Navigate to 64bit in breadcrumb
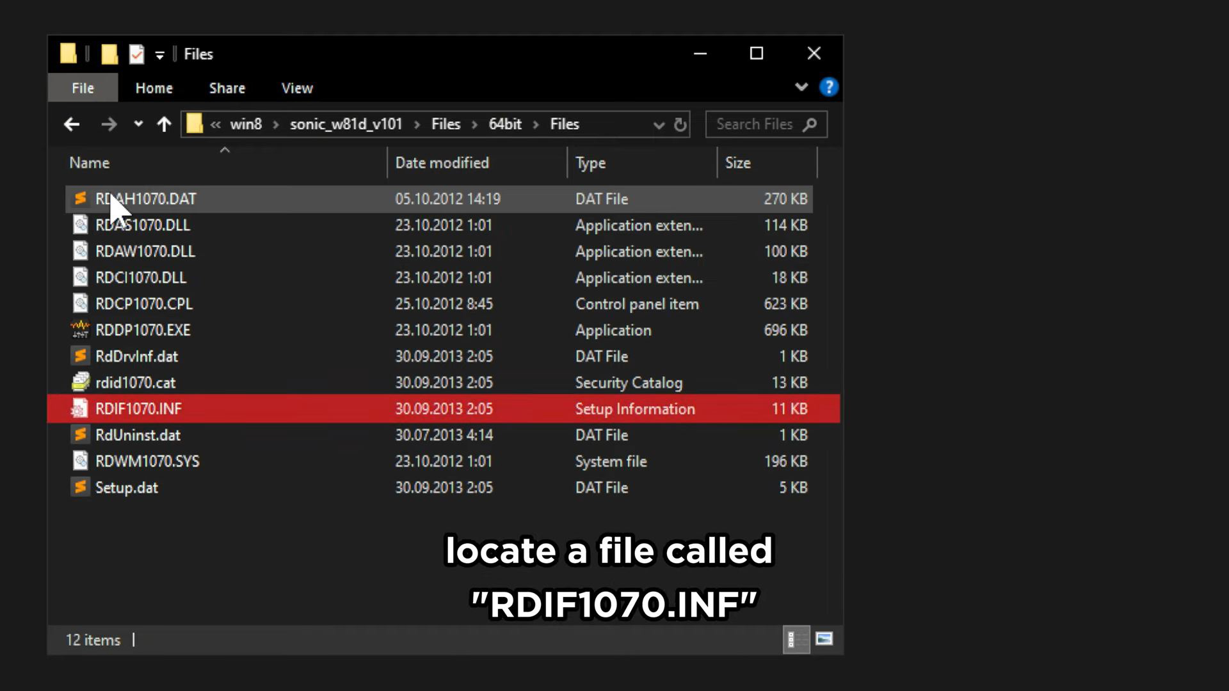1229x691 pixels. pyautogui.click(x=505, y=124)
